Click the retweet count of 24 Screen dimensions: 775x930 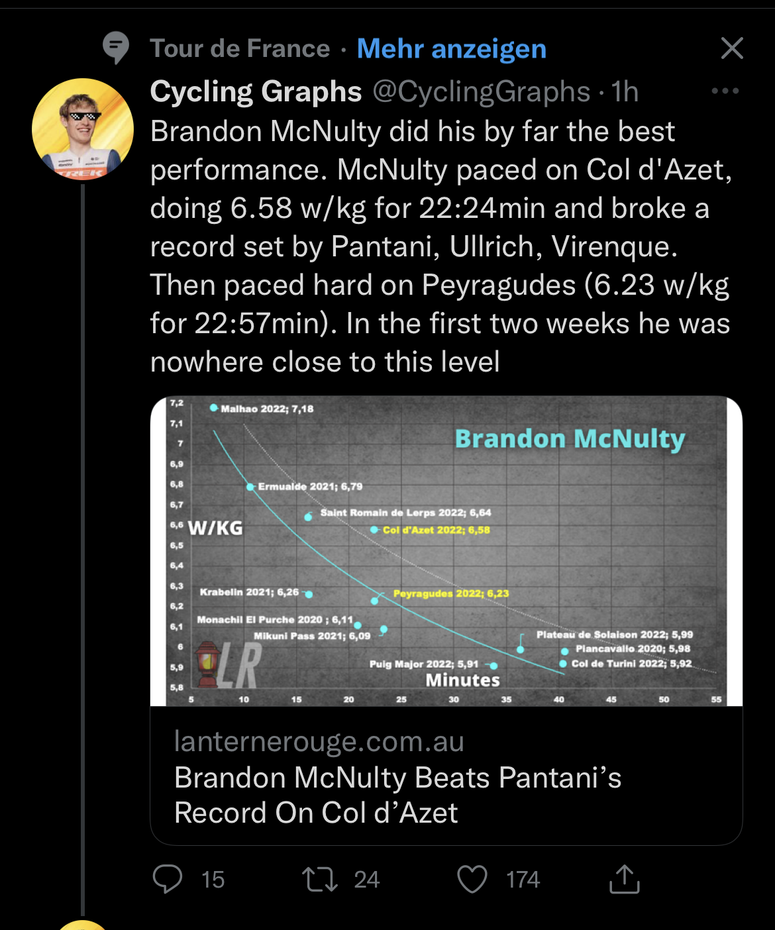click(x=366, y=880)
